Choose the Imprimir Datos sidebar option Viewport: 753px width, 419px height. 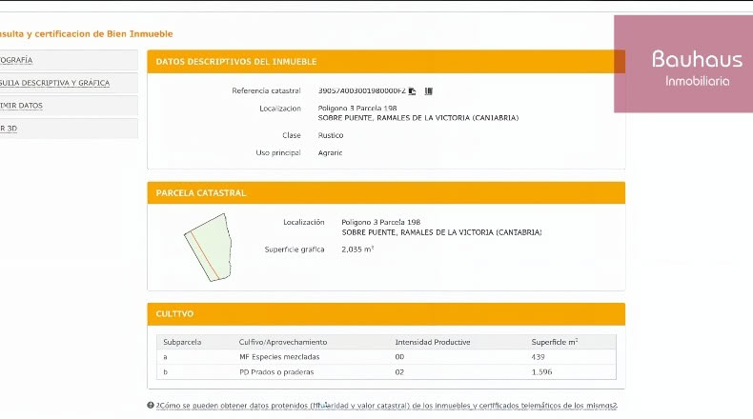pos(69,106)
